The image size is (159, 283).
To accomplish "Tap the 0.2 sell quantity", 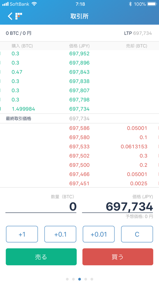I will pos(143,165).
